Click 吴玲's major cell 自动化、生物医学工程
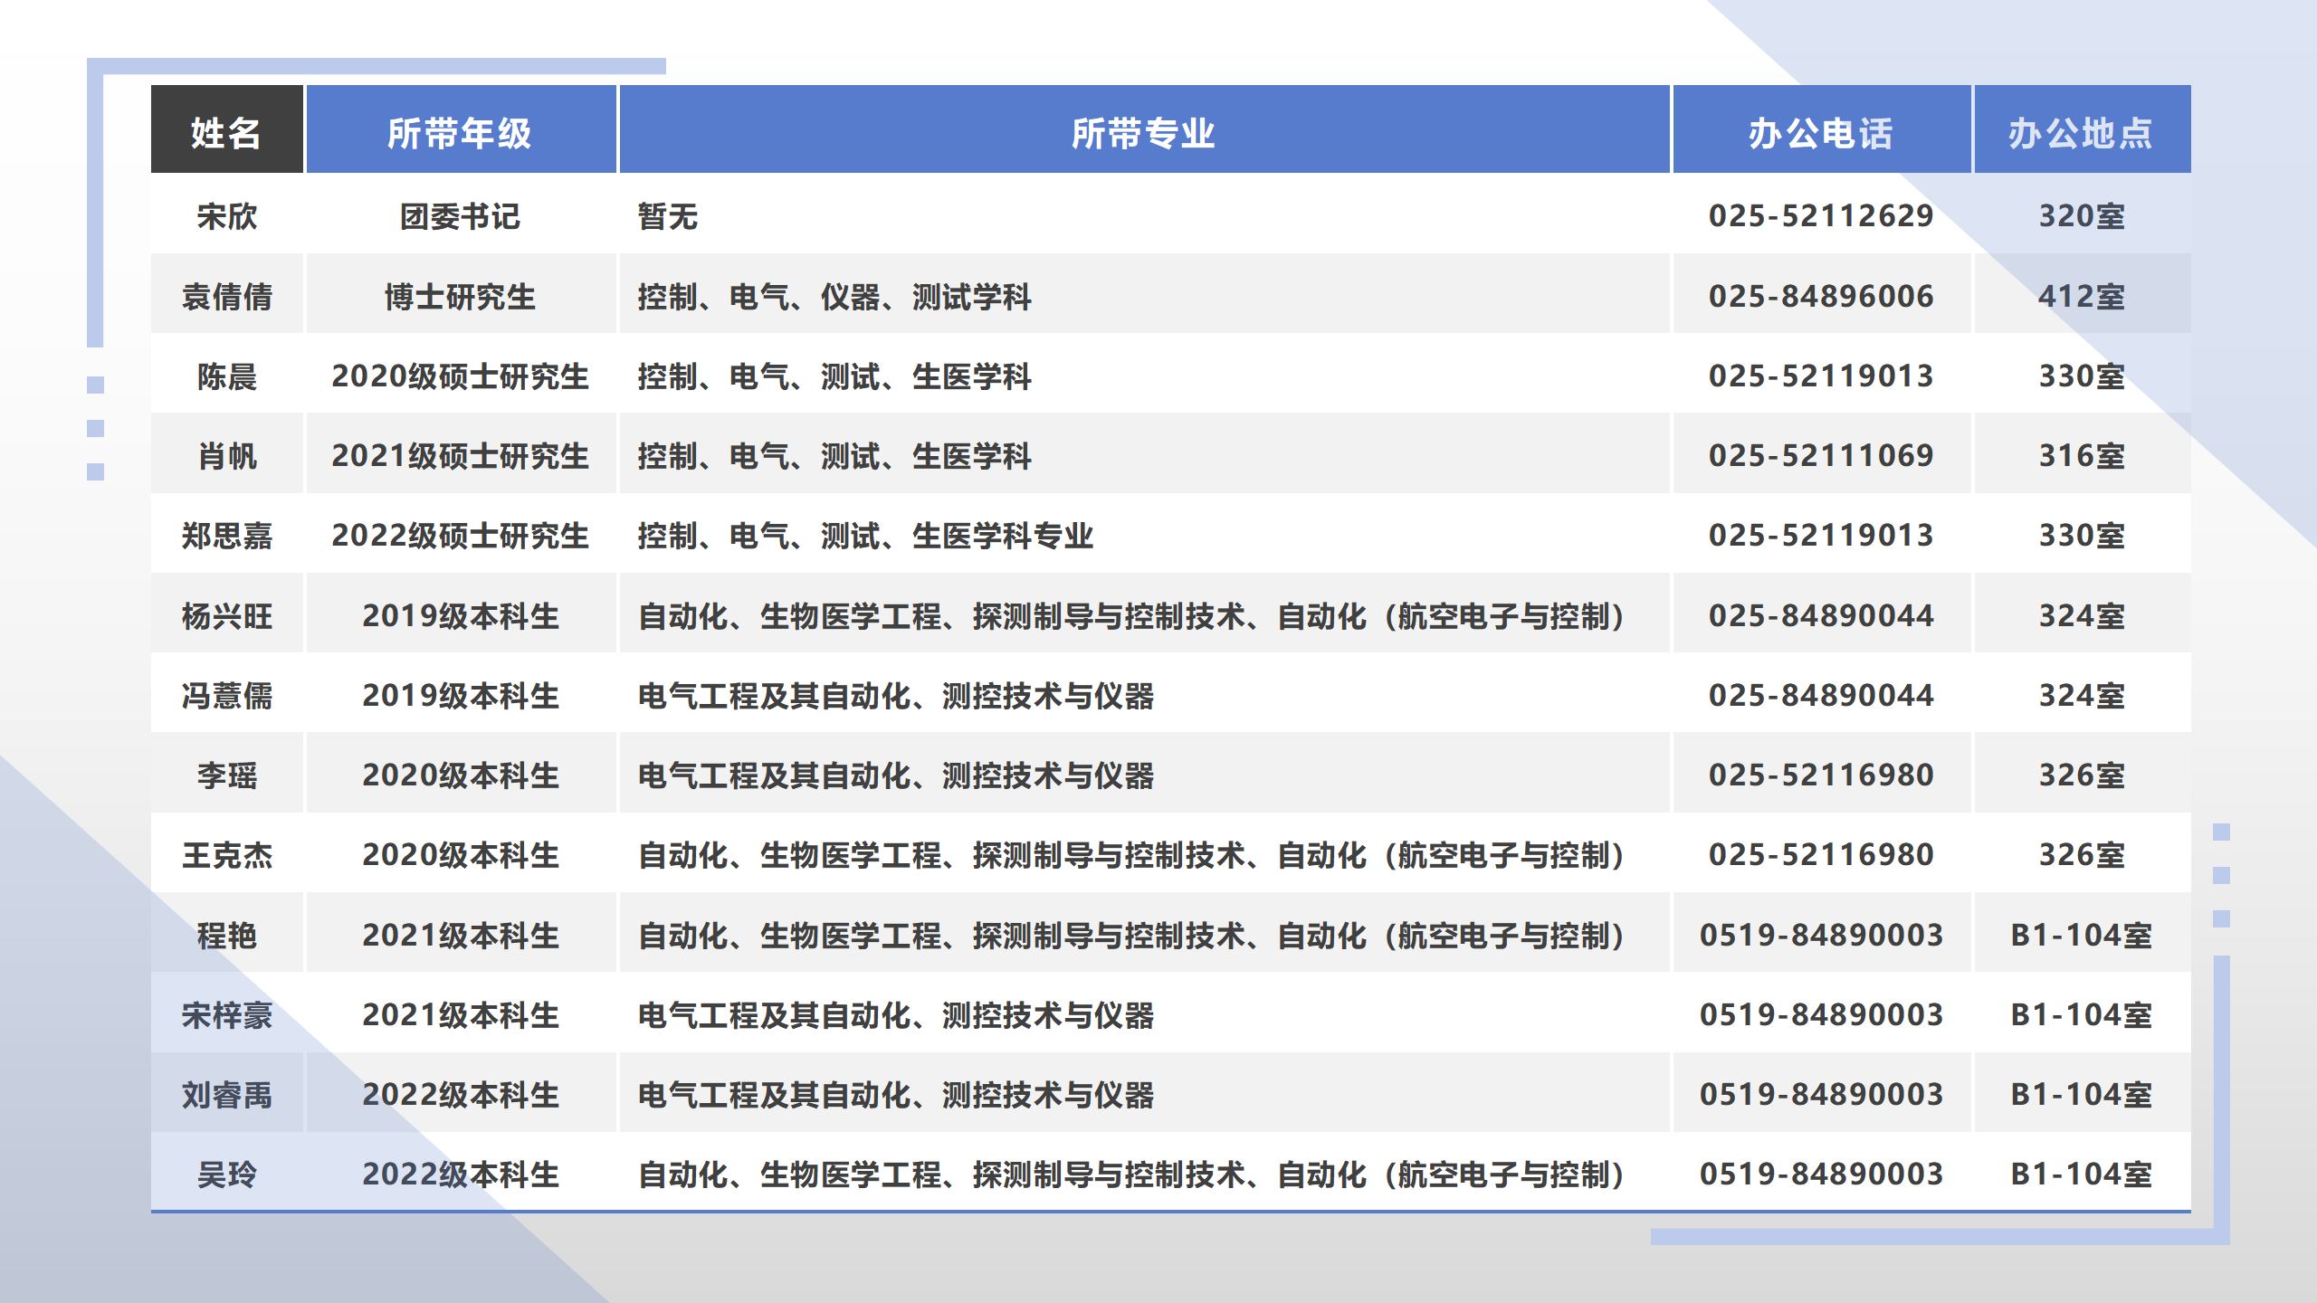Screen dimensions: 2317x1303 pos(1144,1174)
